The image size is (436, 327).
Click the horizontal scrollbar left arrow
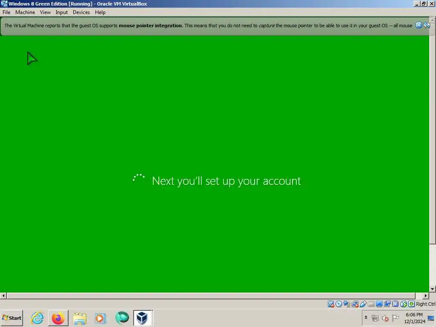tap(3, 295)
